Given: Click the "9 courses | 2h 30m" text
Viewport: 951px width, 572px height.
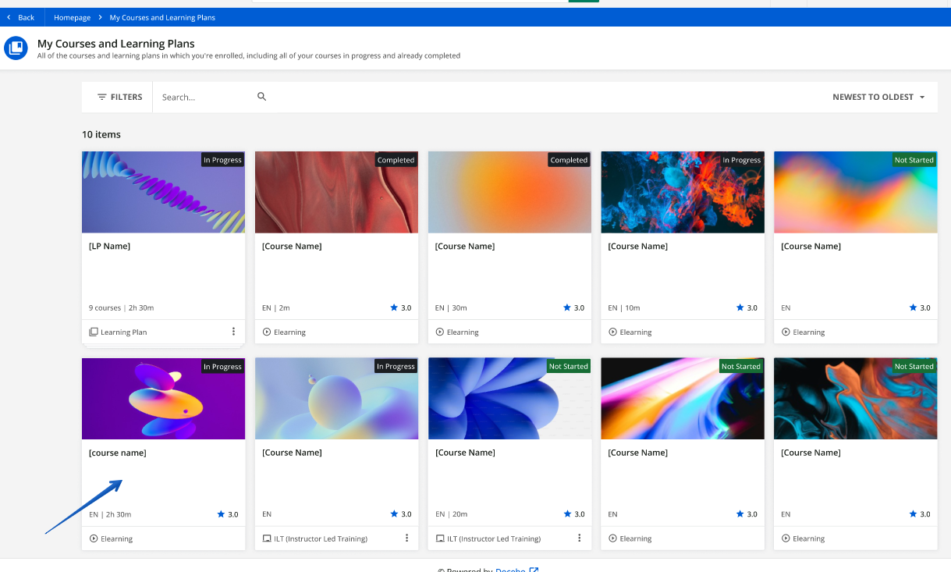Looking at the screenshot, I should tap(122, 307).
